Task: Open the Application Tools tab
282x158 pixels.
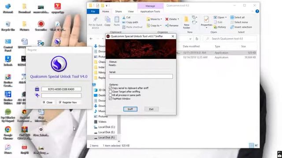Action: click(150, 11)
